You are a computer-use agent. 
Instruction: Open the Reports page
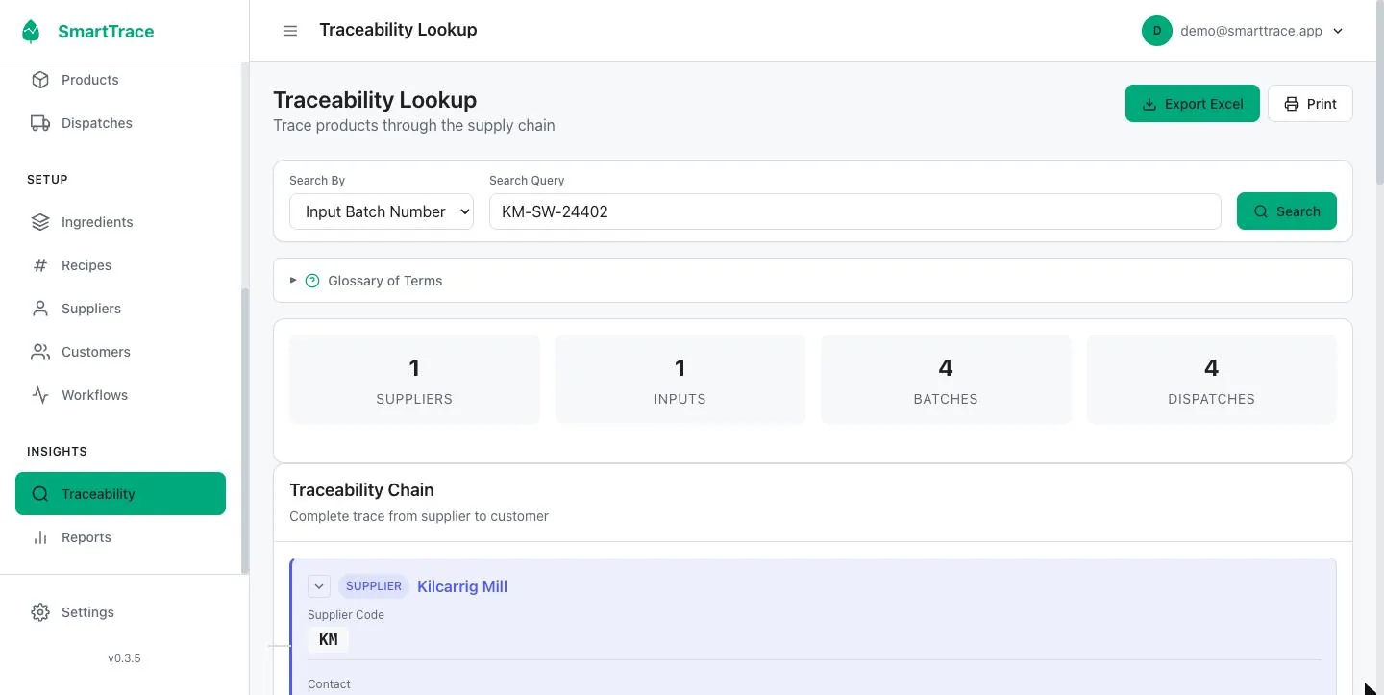tap(121, 537)
